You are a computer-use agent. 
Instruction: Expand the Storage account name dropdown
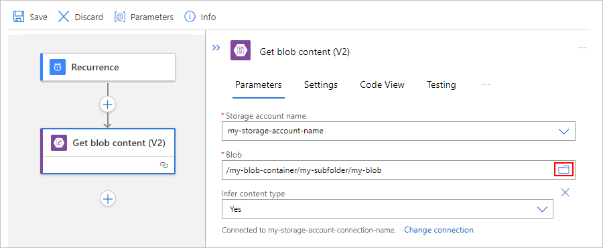point(563,131)
